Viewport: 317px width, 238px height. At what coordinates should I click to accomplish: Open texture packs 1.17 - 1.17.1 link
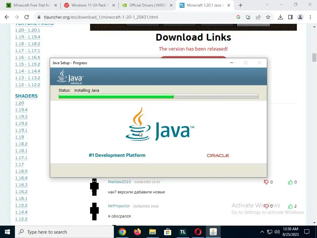(x=28, y=51)
